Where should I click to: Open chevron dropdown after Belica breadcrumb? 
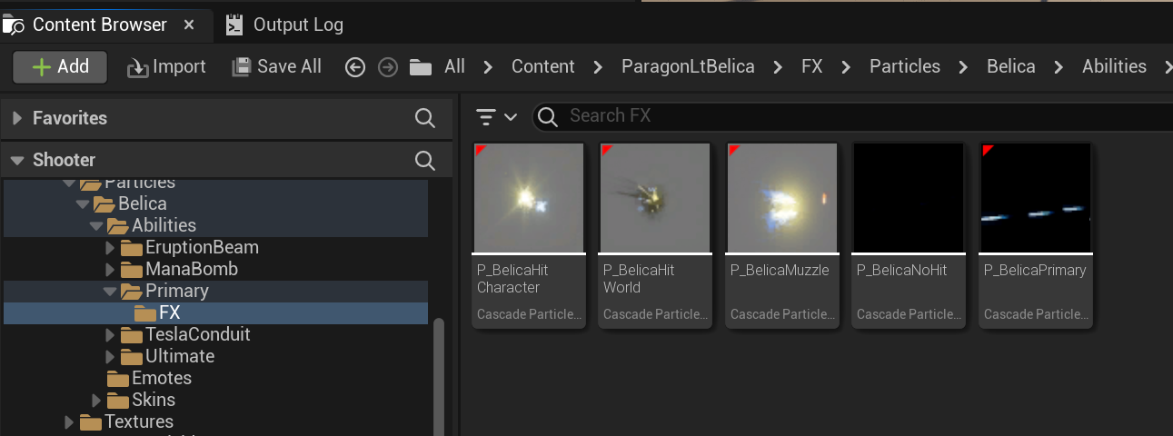coord(1059,67)
